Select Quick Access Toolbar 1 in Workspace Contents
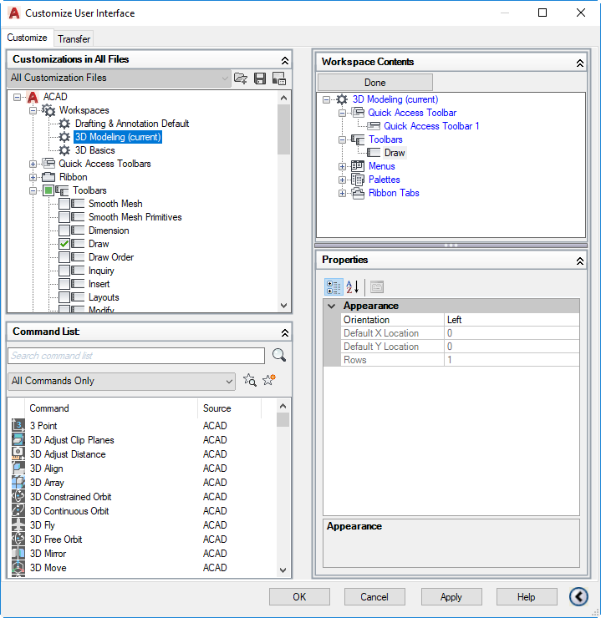The width and height of the screenshot is (601, 618). tap(431, 126)
